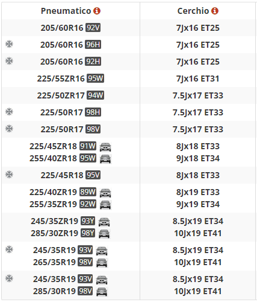Click the snowflake icon beside 205/60R16 96H

tap(9, 44)
